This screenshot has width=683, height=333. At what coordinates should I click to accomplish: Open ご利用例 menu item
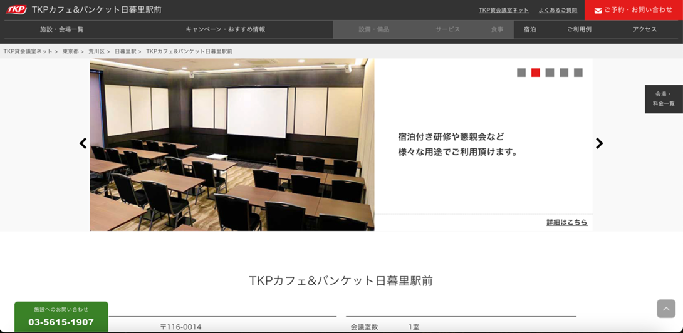point(580,29)
